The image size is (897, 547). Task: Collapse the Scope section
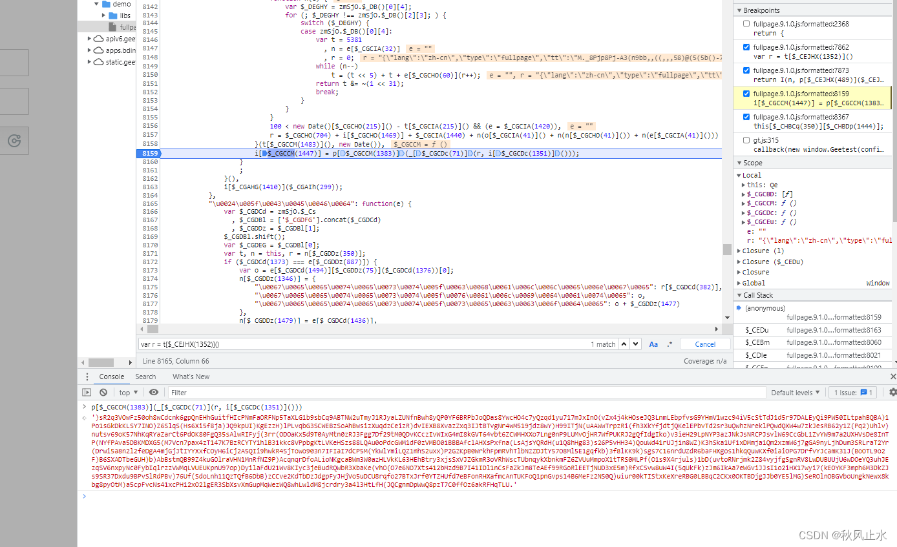[739, 163]
